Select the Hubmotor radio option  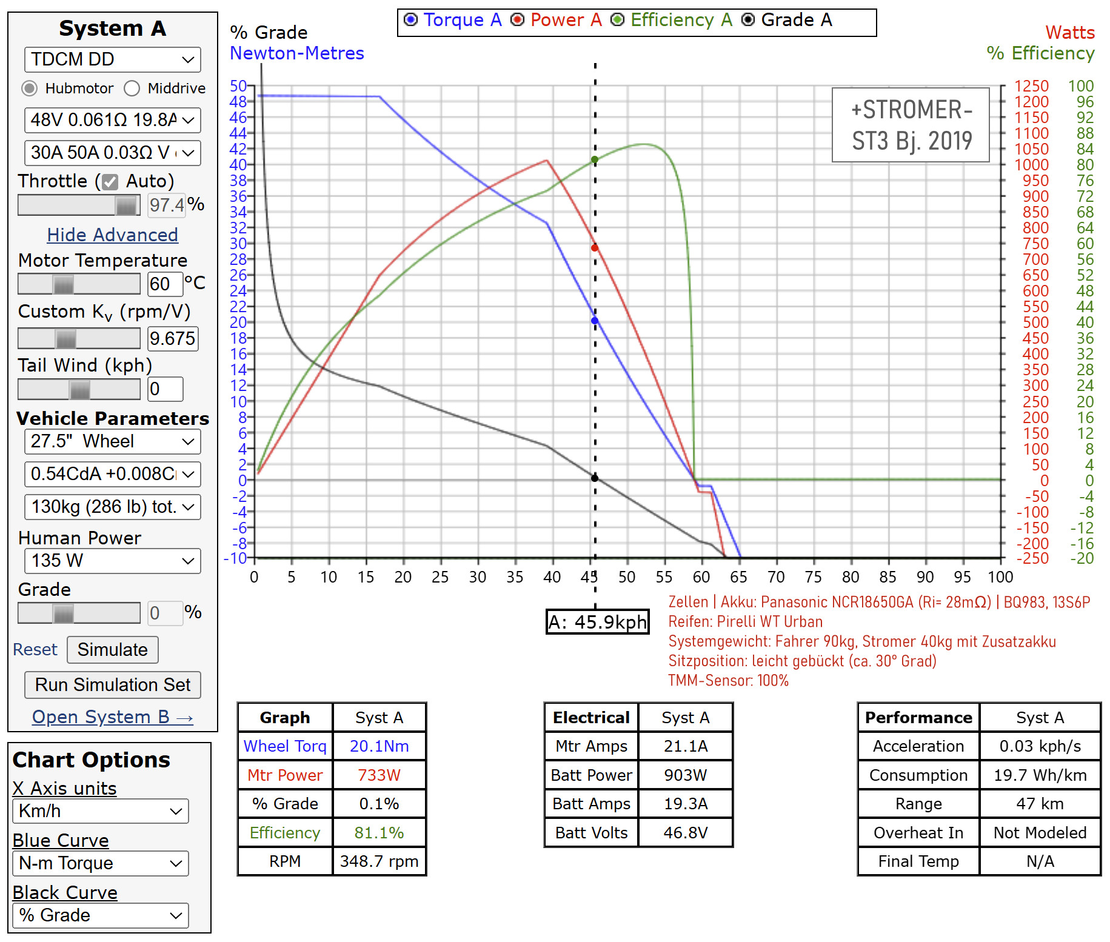click(29, 89)
